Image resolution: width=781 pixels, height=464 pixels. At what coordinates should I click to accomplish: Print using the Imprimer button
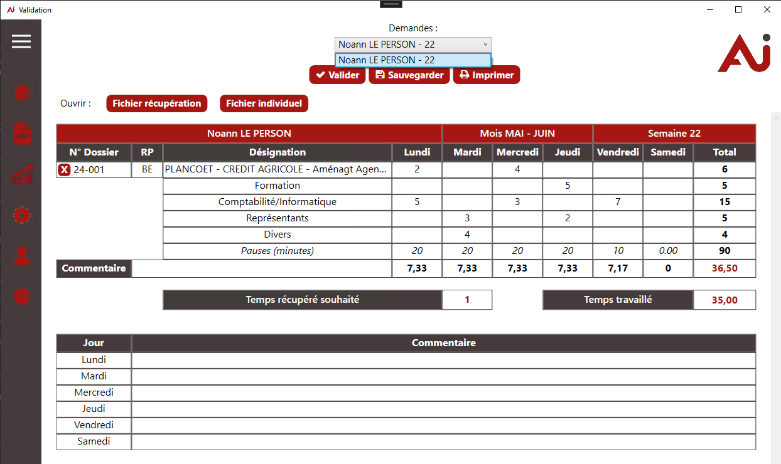pos(487,75)
